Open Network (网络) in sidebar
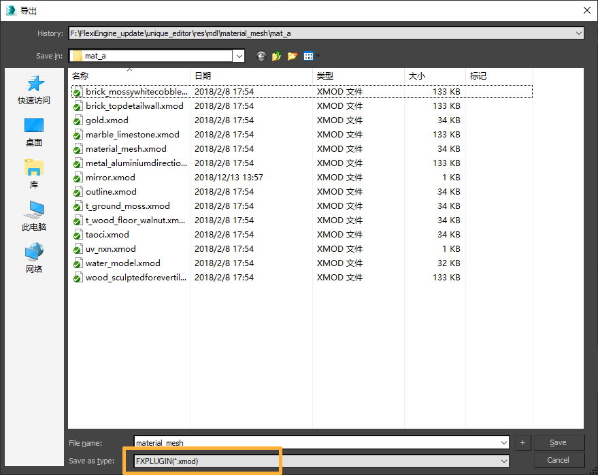This screenshot has height=475, width=598. click(34, 259)
